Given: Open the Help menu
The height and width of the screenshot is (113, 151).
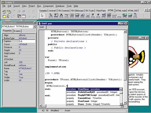Looking at the screenshot, I should pos(76,6).
